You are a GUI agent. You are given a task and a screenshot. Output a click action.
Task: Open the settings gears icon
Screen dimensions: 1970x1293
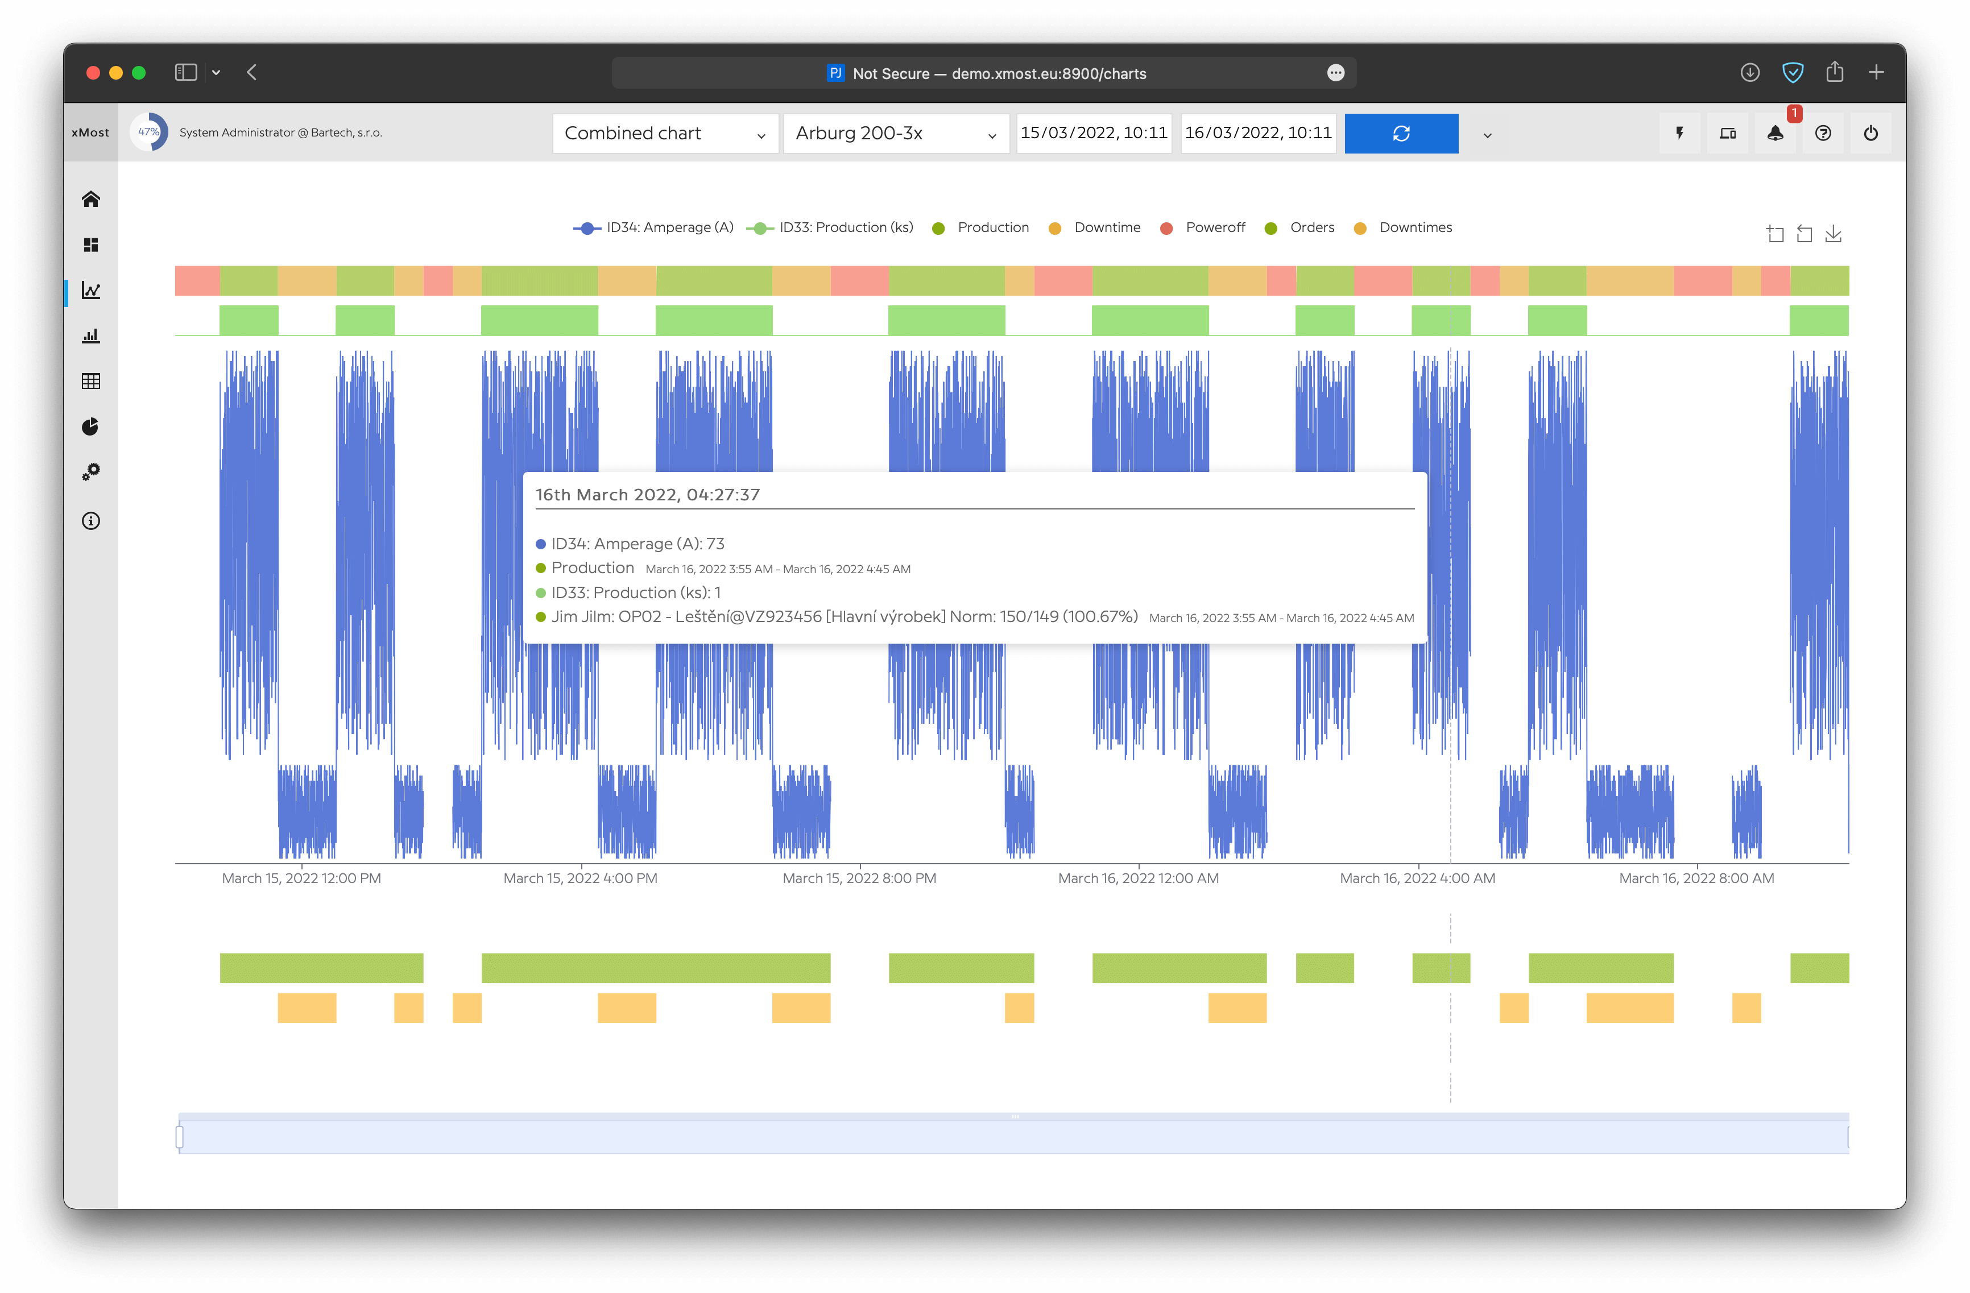pyautogui.click(x=91, y=472)
